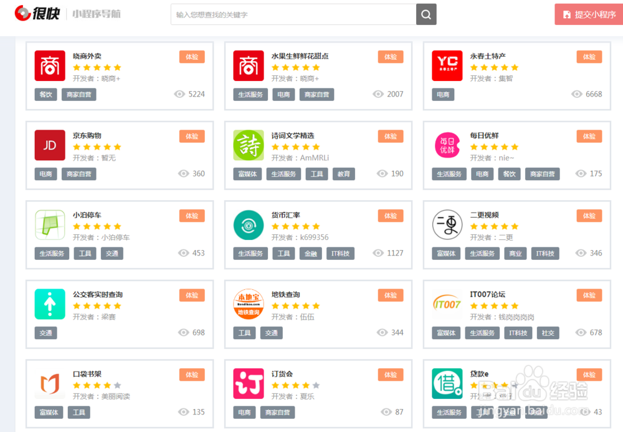Select 社交 tag on IT007论坛 card
This screenshot has height=432, width=623.
548,333
